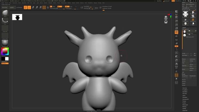Adjust the Z Intensity slider
Viewport: 199px width, 112px height.
[x=72, y=8]
